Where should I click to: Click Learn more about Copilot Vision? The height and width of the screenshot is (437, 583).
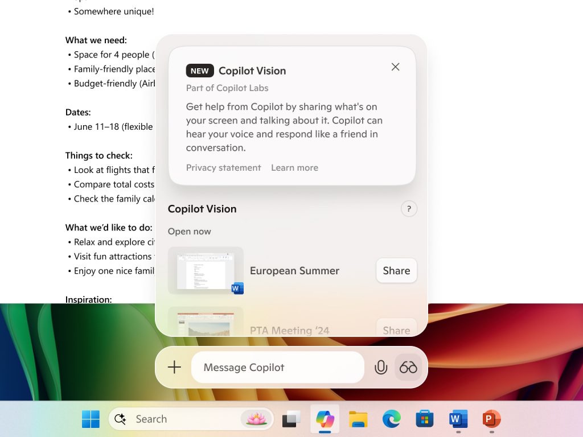point(294,167)
